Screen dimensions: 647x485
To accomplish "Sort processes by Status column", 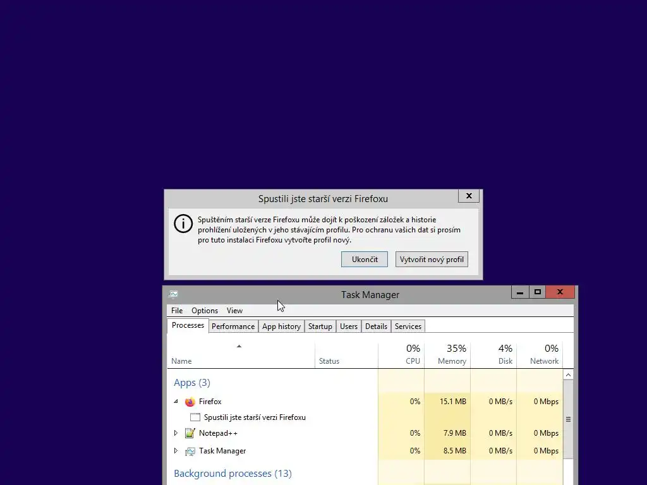I will (x=346, y=355).
